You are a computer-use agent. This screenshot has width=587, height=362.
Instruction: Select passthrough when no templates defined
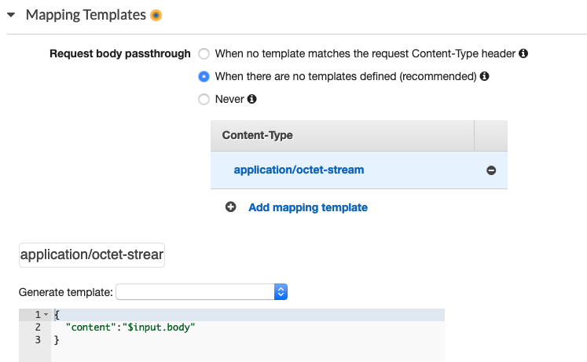click(204, 77)
